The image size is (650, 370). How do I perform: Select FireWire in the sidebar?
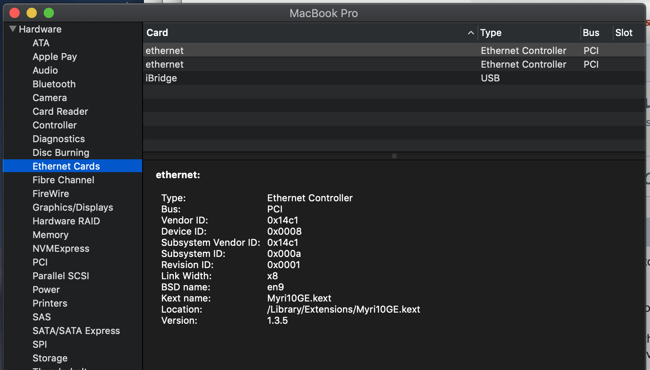[51, 194]
